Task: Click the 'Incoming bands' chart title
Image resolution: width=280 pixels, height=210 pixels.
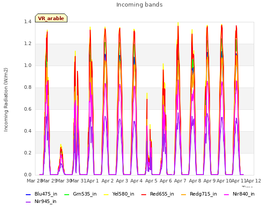Action: pyautogui.click(x=140, y=5)
